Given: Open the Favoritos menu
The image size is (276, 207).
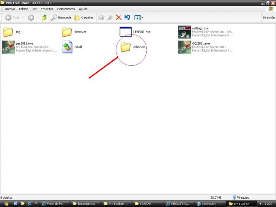Looking at the screenshot, I should (x=47, y=9).
